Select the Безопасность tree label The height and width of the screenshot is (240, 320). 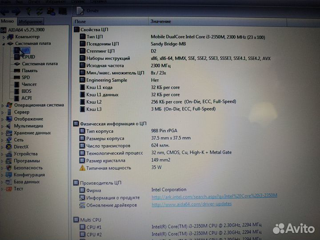(28, 168)
